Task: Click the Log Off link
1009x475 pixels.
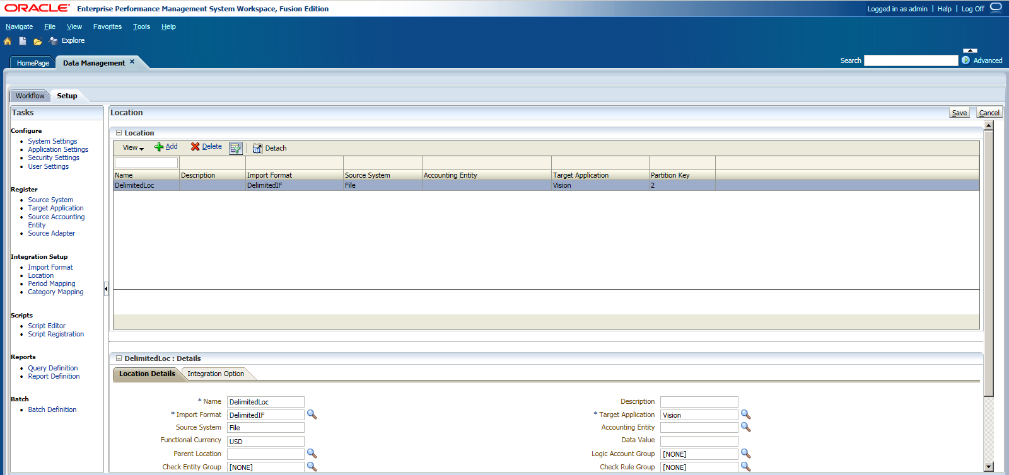Action: coord(972,9)
